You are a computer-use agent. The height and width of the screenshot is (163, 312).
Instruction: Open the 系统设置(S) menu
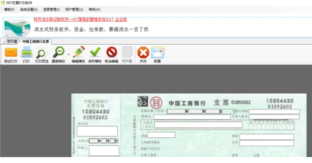pyautogui.click(x=29, y=9)
